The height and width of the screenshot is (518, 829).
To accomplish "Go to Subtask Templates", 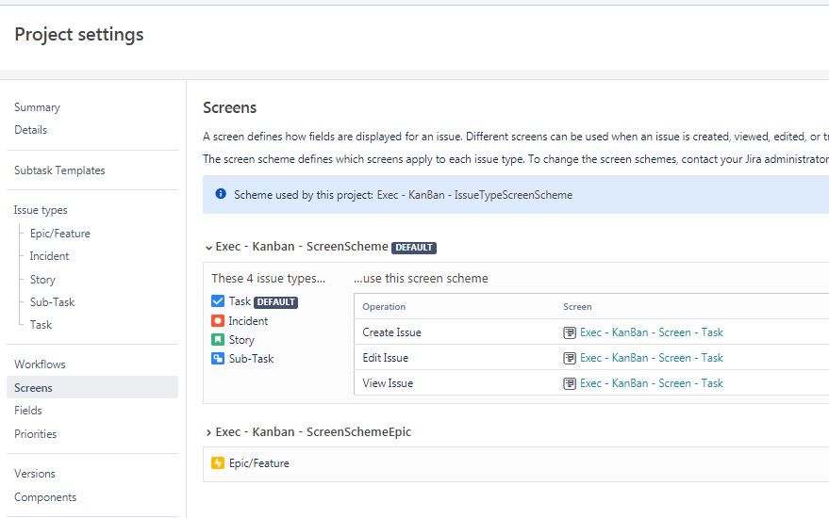I will click(59, 170).
